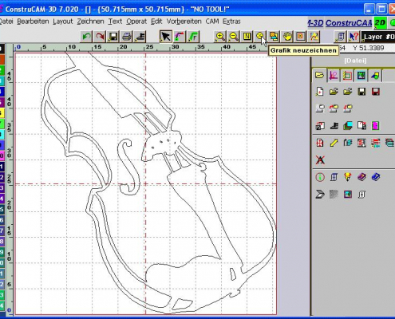This screenshot has height=319, width=395.
Task: Click the orange square target toolbar icon
Action: (x=301, y=37)
